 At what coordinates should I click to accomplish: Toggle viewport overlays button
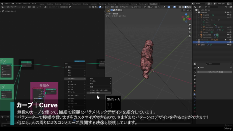[175, 7]
